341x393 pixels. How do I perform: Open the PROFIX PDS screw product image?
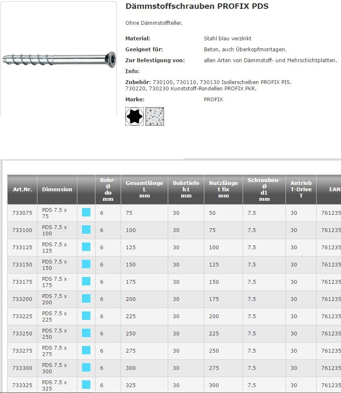[x=58, y=59]
